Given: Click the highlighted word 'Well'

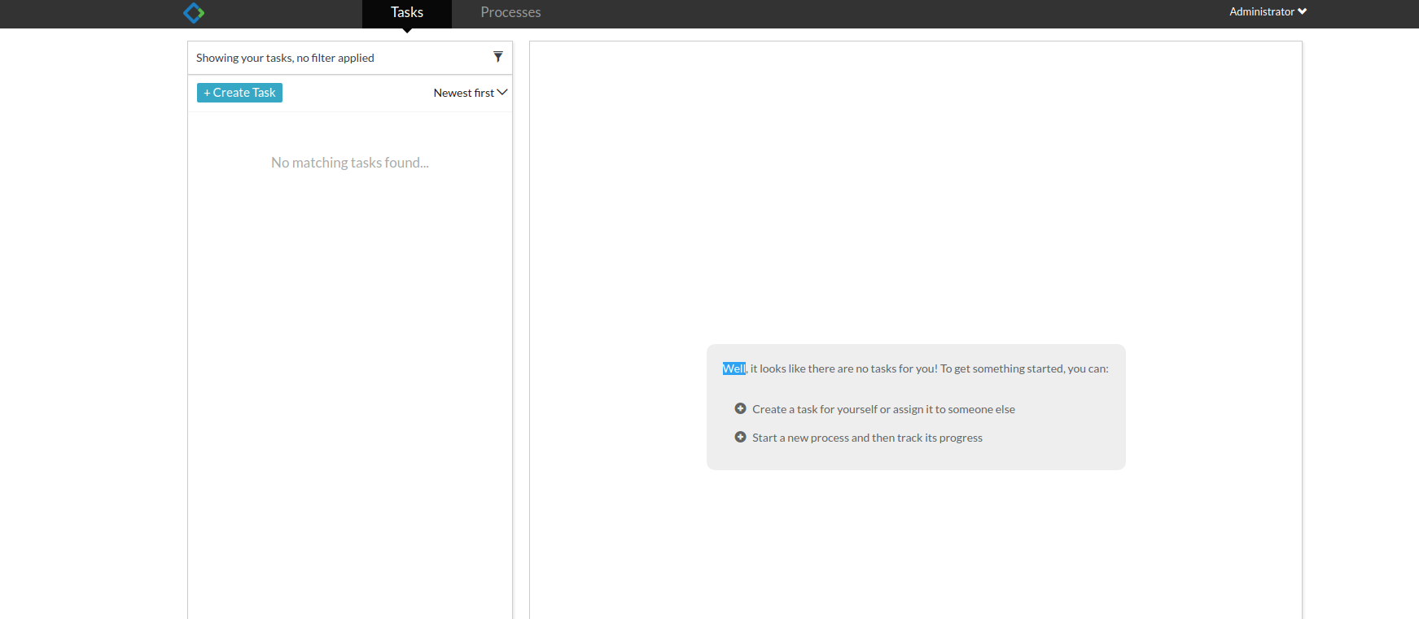Looking at the screenshot, I should coord(734,368).
